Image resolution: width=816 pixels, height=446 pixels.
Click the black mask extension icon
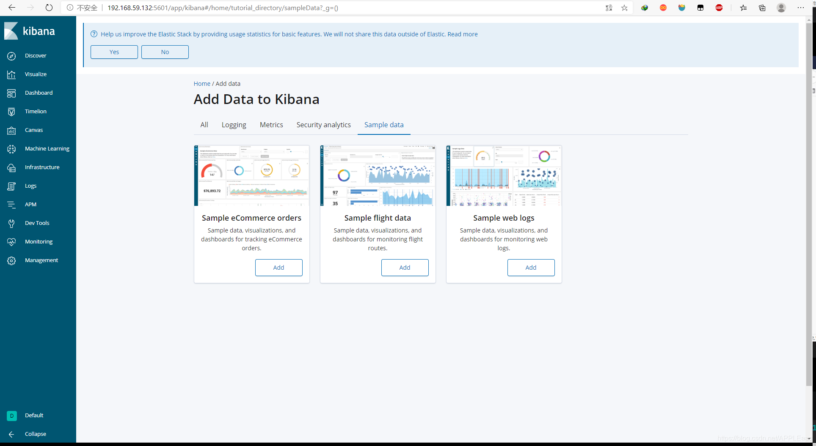tap(700, 8)
